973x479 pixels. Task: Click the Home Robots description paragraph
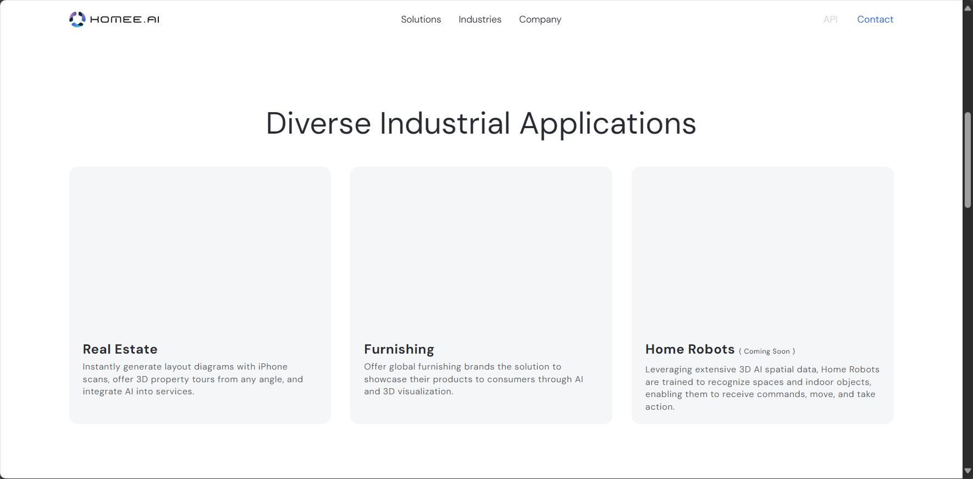tap(762, 388)
